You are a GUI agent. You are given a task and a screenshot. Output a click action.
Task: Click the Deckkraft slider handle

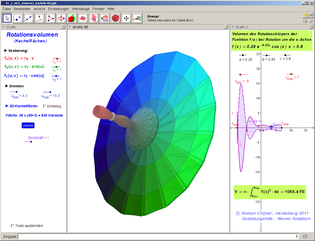point(31,142)
